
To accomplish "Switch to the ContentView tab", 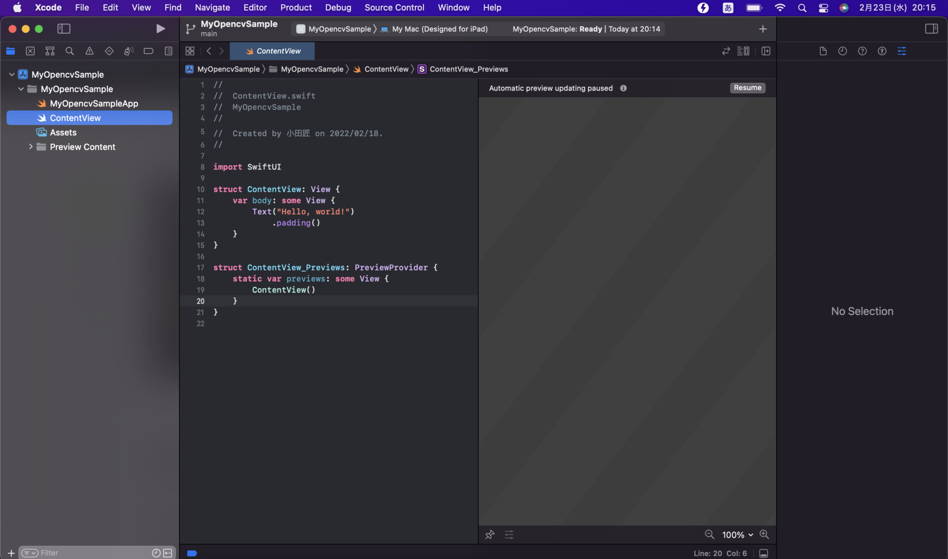I will [x=272, y=51].
